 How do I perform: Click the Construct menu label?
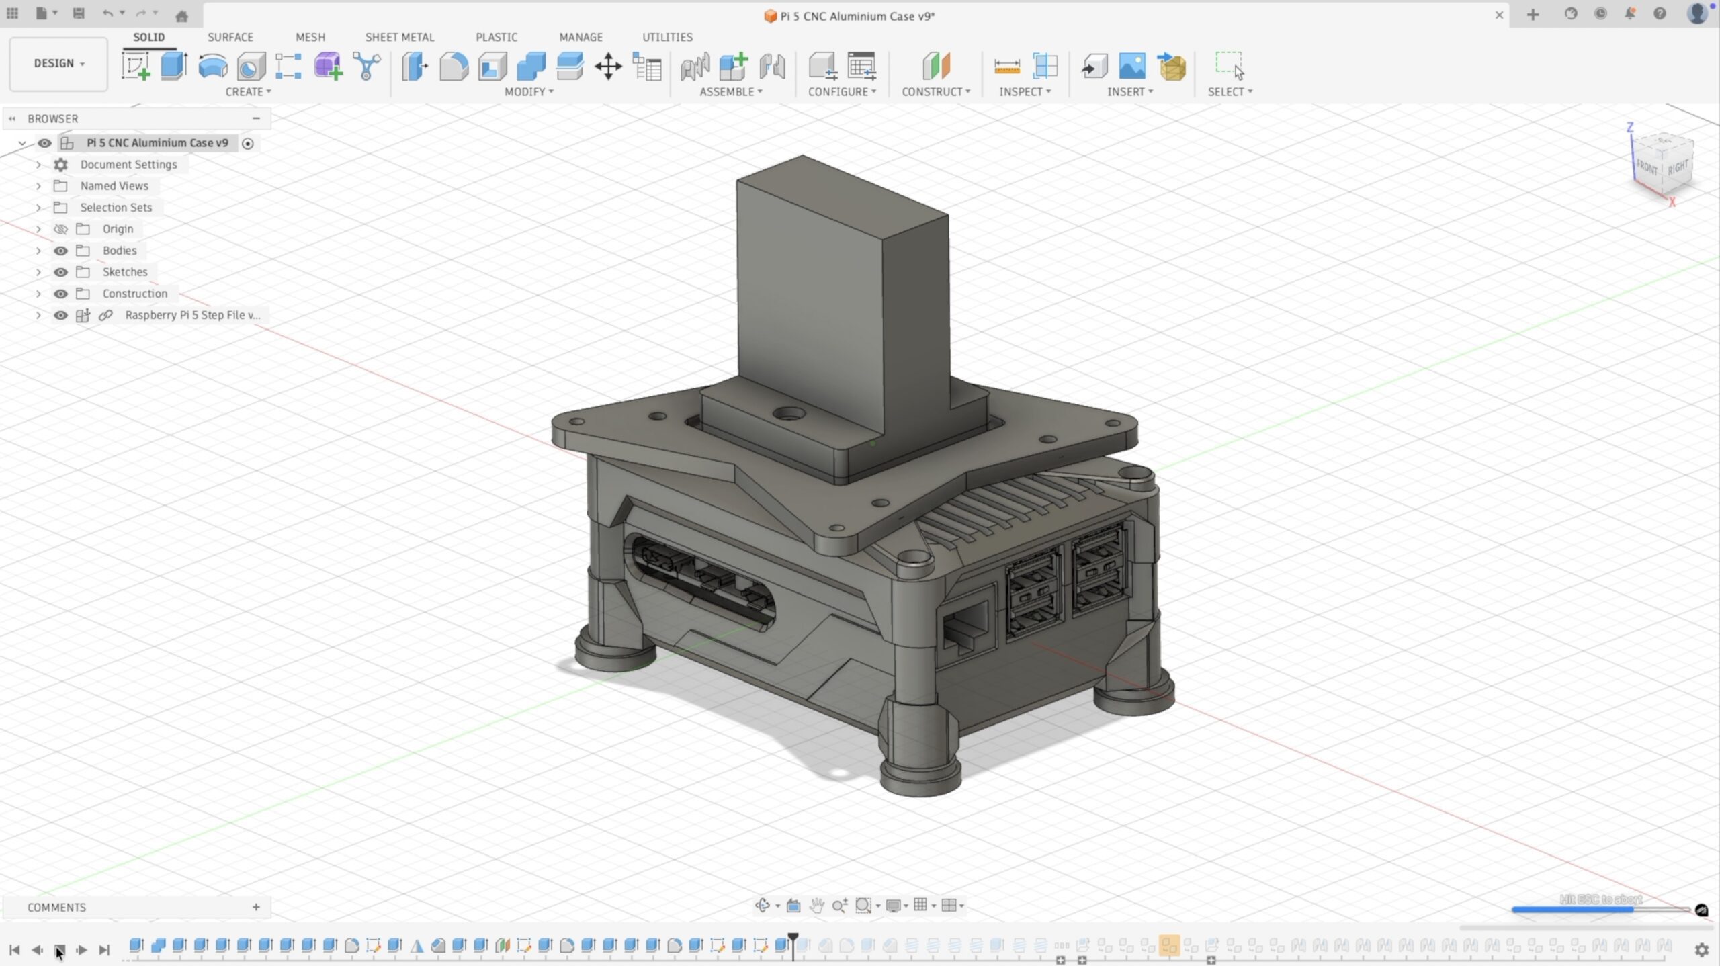(x=935, y=91)
